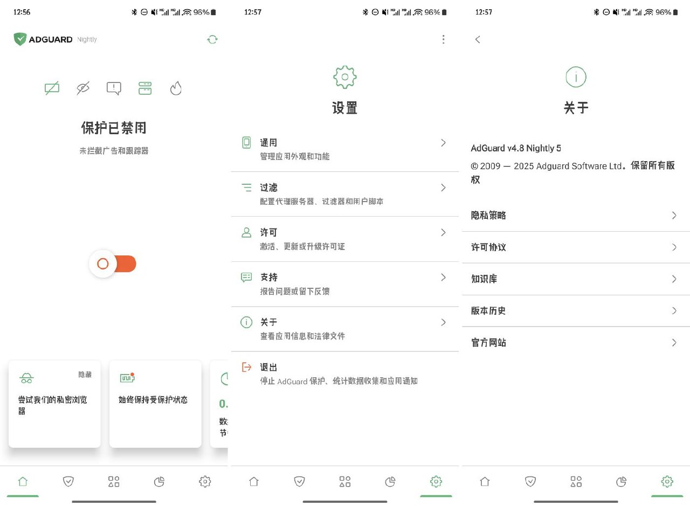The width and height of the screenshot is (690, 506).
Task: Tap Apps icon in Settings screen nav bar
Action: [345, 481]
